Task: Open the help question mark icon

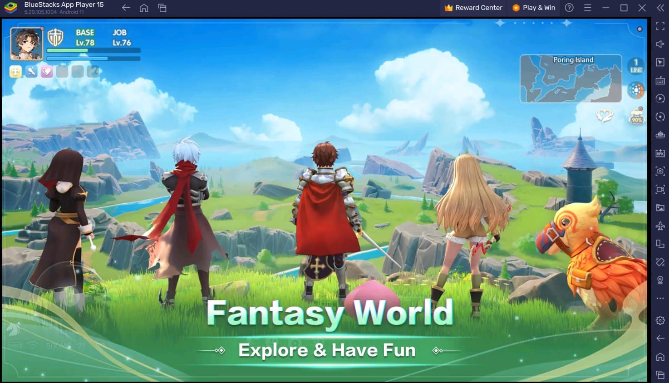Action: point(569,8)
